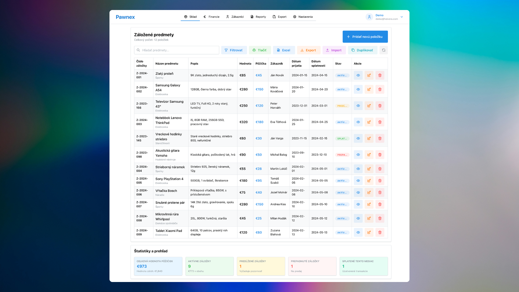Click the Hľadať predmety search field
The width and height of the screenshot is (519, 292).
[x=177, y=50]
